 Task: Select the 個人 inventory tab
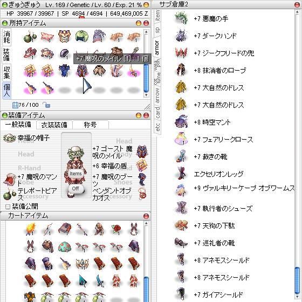6,90
